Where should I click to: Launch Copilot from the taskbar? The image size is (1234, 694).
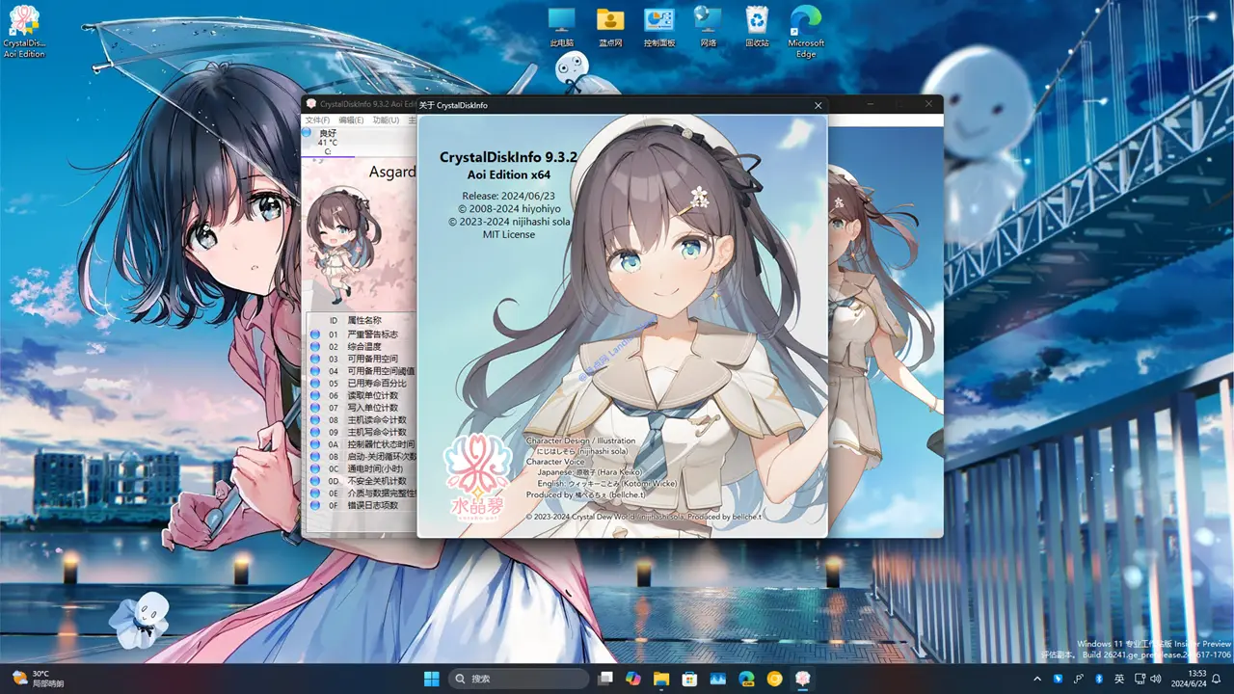tap(633, 679)
